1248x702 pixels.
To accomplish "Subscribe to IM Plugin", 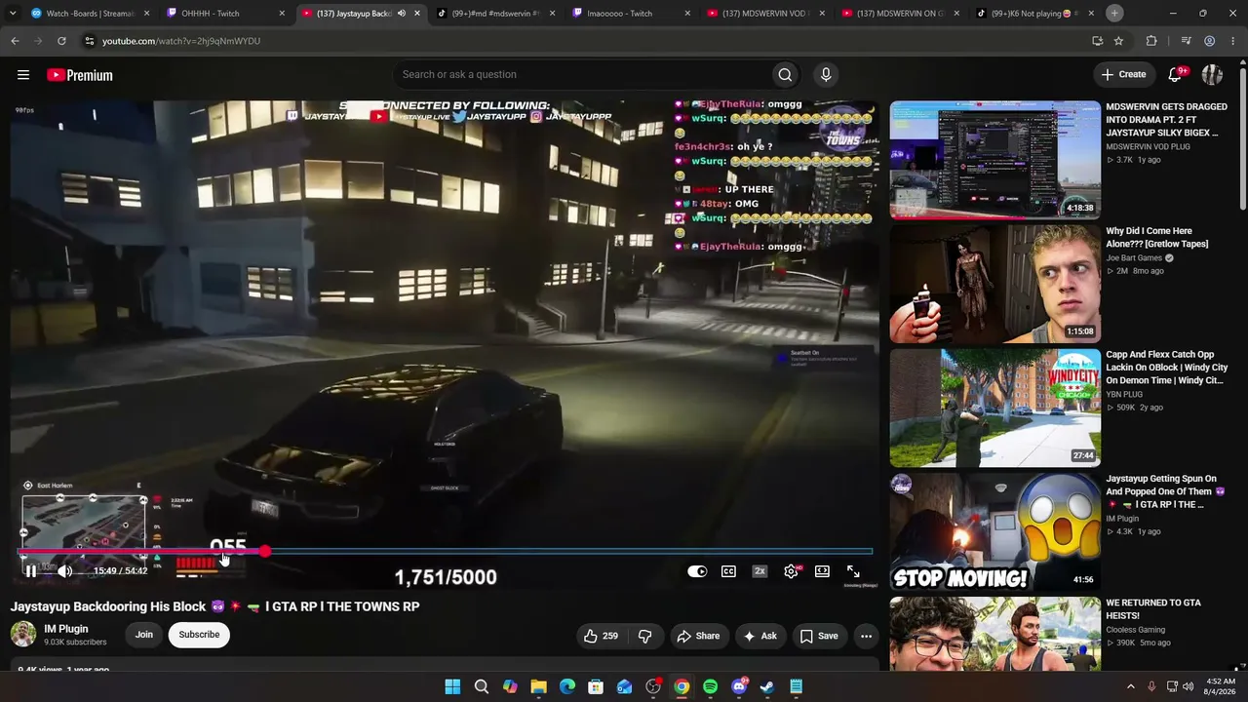I will [199, 635].
